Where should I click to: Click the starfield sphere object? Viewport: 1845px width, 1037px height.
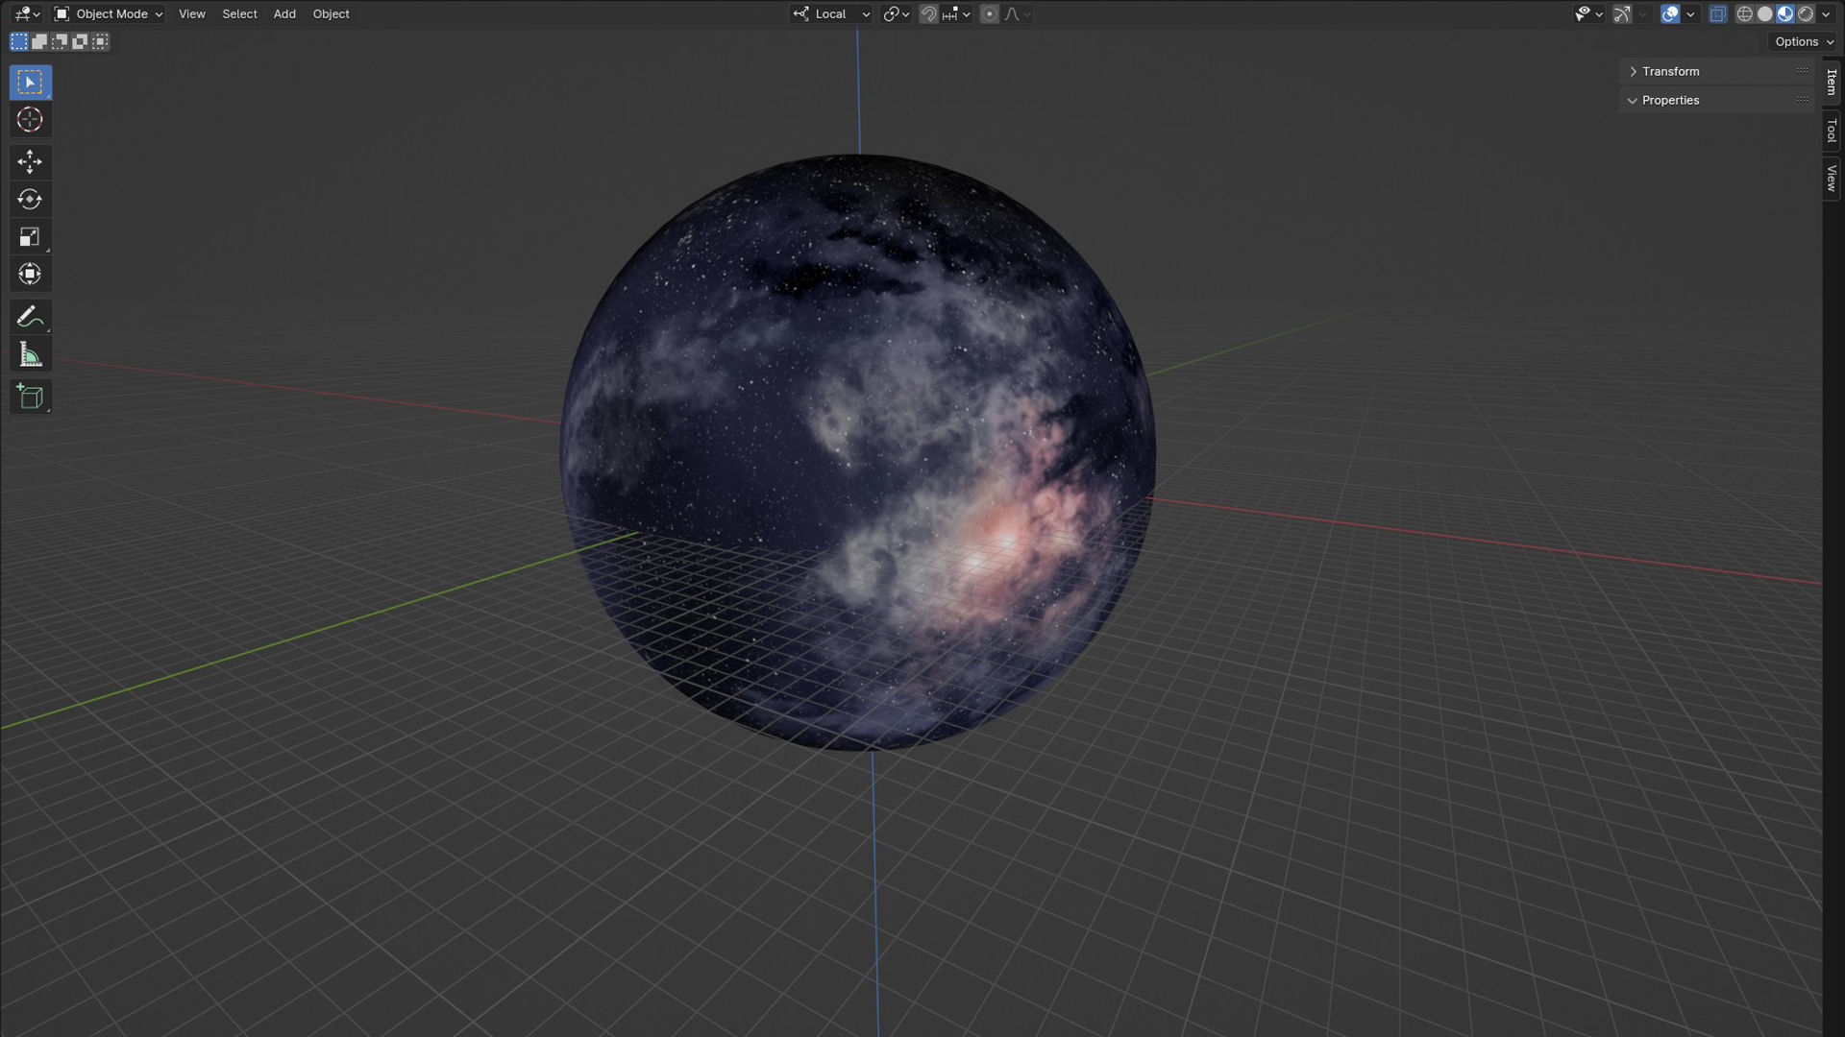858,451
